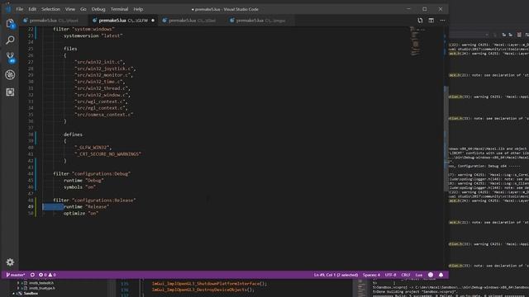529x297 pixels.
Task: Switch to the first premake5.lua tab
Action: click(54, 21)
